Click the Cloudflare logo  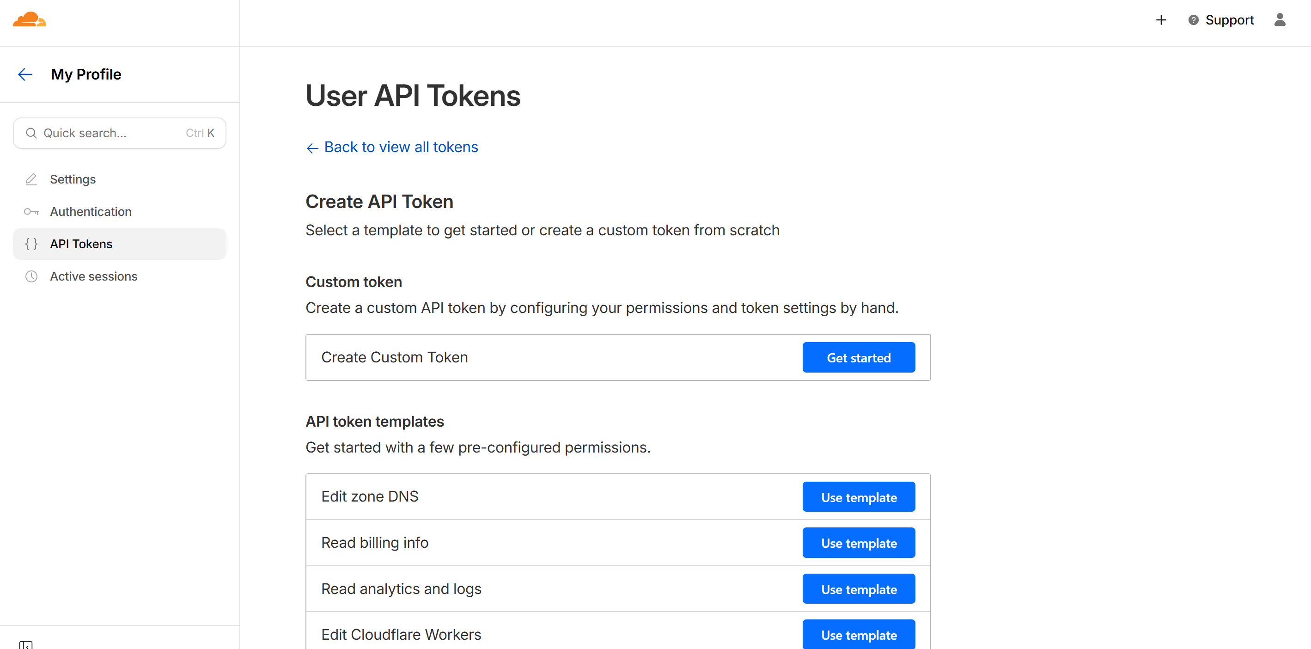point(29,19)
